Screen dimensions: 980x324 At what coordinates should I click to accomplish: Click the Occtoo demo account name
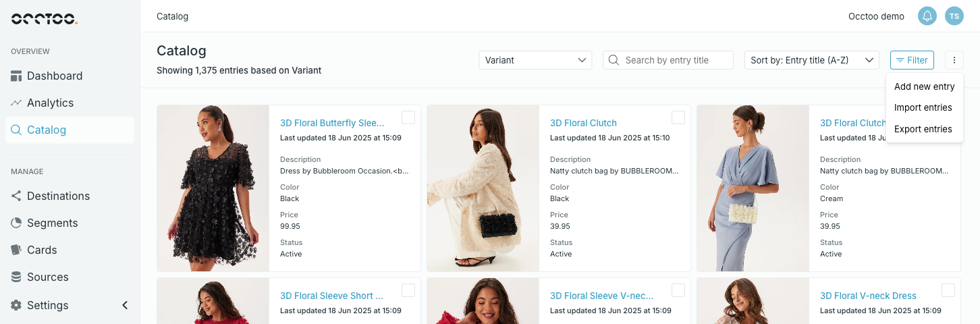876,16
